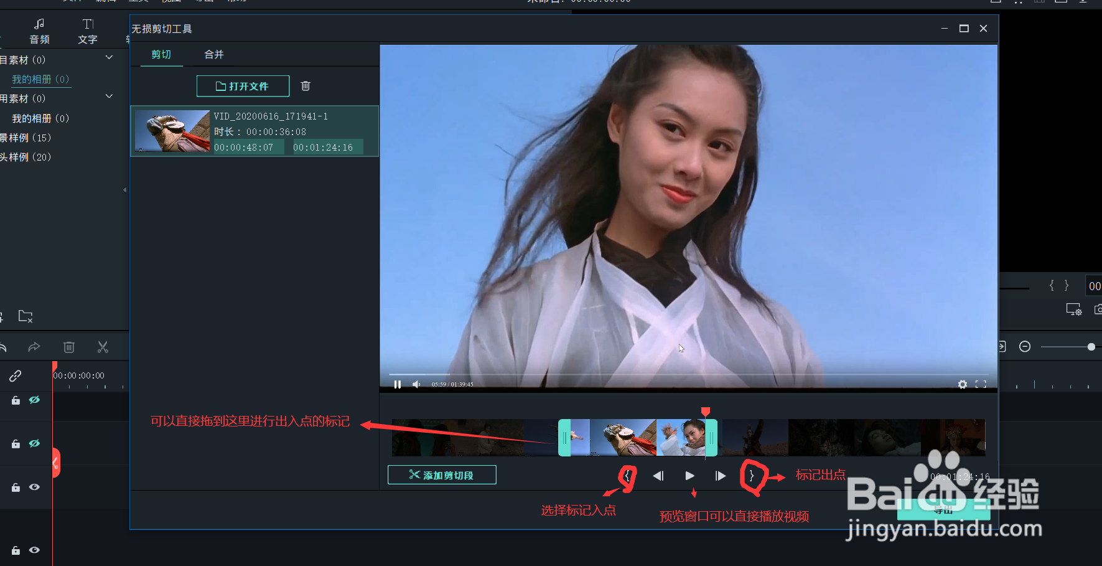The height and width of the screenshot is (566, 1102).
Task: Play the trimmed clip
Action: coord(689,476)
